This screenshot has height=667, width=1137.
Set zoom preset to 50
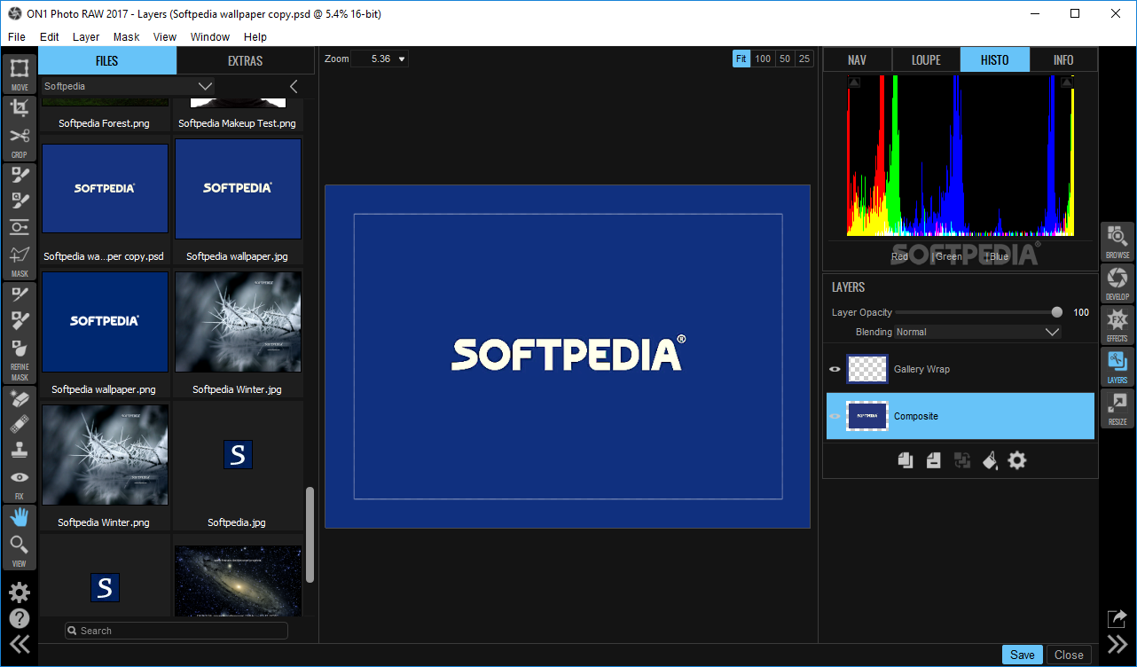point(784,59)
